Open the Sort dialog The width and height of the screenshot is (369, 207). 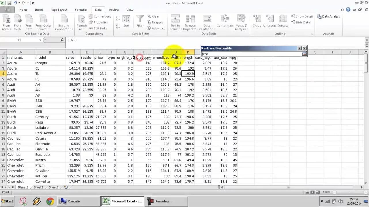(126, 22)
